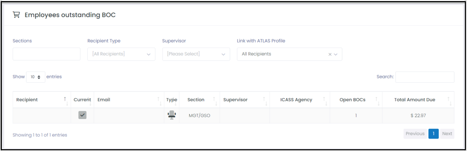The height and width of the screenshot is (151, 467).
Task: Open the Supervisor Please Select dropdown
Action: tap(196, 54)
